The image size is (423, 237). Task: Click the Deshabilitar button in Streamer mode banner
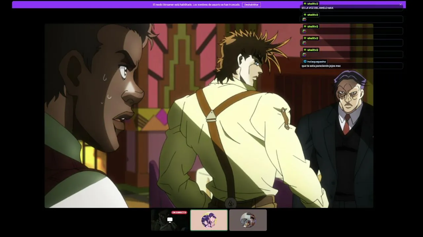251,5
